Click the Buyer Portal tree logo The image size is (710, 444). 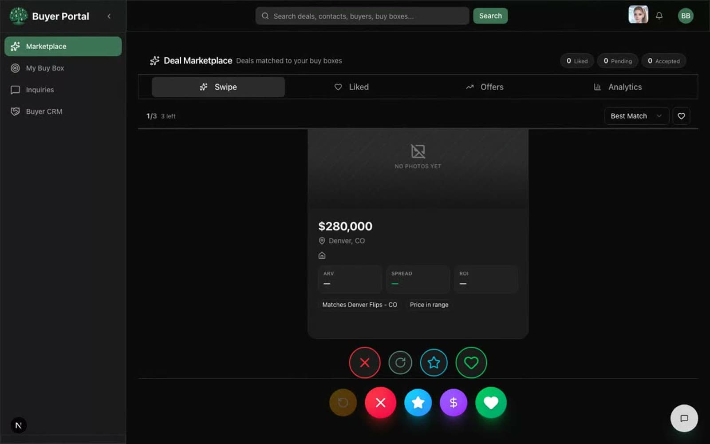pos(18,16)
